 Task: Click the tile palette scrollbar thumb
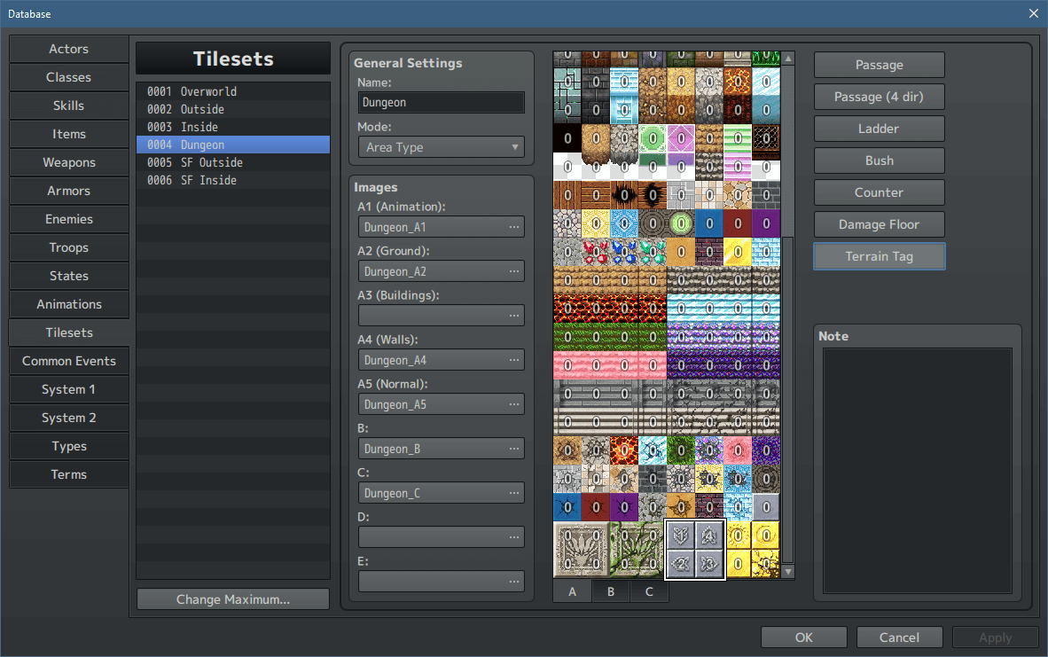point(788,400)
